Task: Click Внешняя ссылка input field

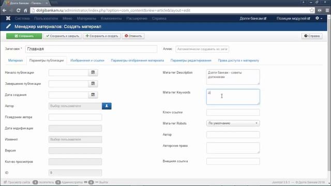Action: pyautogui.click(x=233, y=161)
